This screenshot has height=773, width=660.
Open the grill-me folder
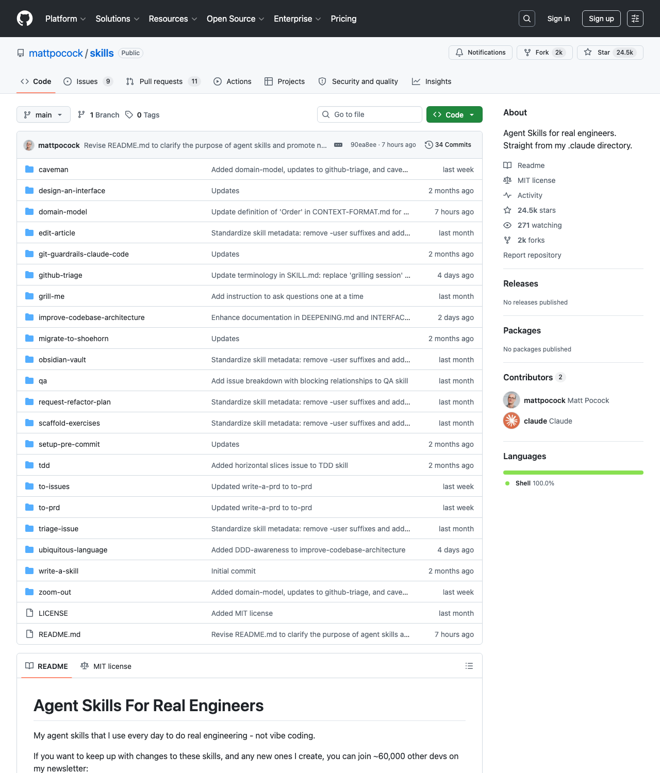pyautogui.click(x=52, y=296)
